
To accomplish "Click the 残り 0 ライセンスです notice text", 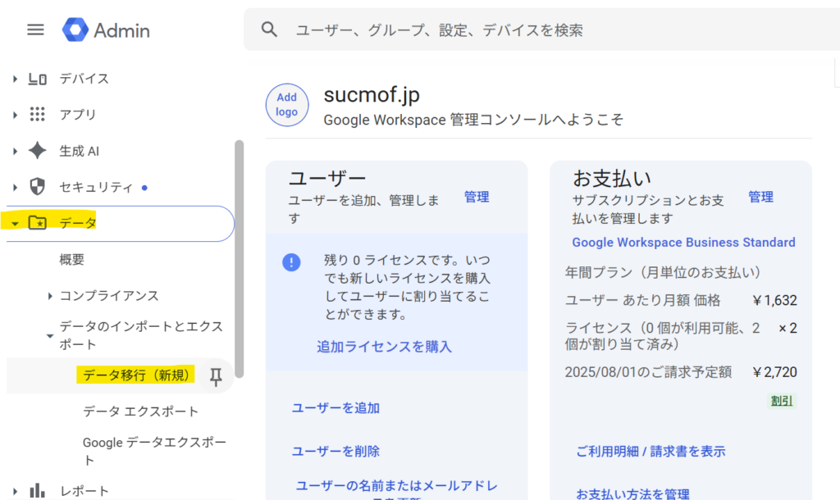I will (407, 287).
